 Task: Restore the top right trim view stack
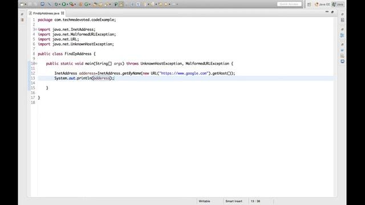click(342, 14)
